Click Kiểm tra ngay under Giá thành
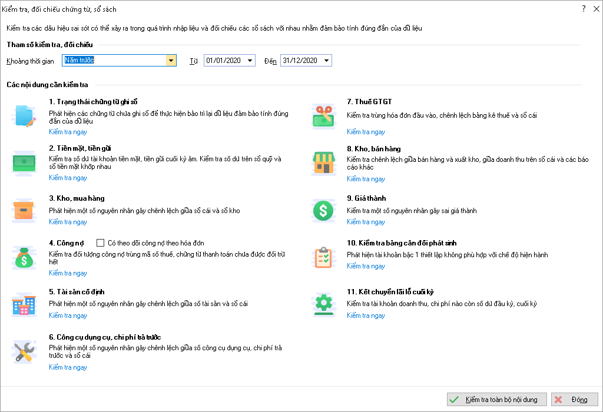 pyautogui.click(x=366, y=222)
